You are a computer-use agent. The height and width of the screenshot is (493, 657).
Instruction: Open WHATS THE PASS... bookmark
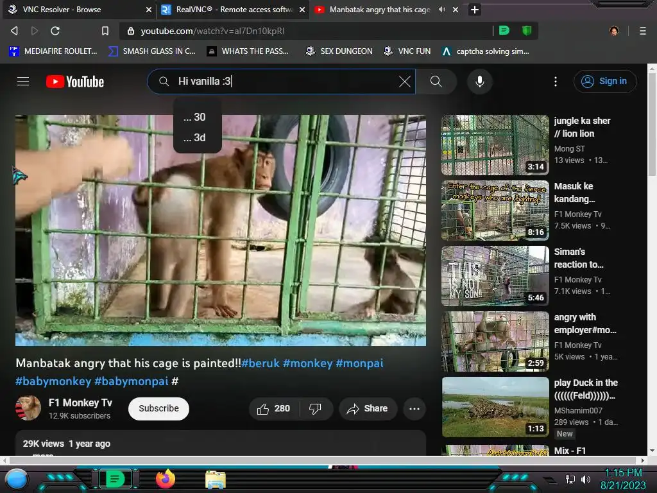pos(248,51)
